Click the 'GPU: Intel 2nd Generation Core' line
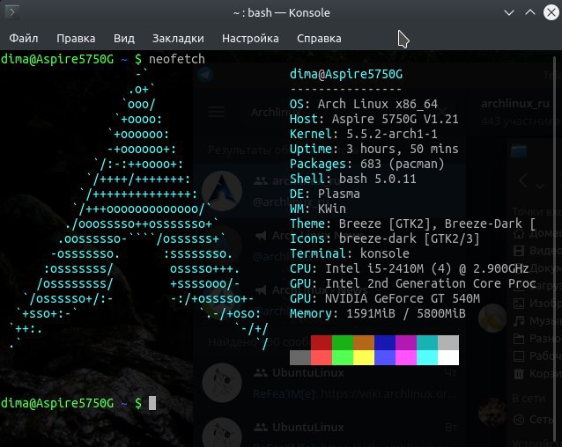The height and width of the screenshot is (447, 562). coord(412,283)
